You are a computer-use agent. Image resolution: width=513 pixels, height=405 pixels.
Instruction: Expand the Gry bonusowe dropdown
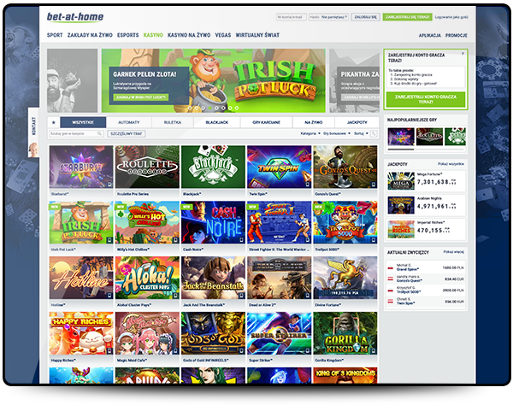point(337,133)
